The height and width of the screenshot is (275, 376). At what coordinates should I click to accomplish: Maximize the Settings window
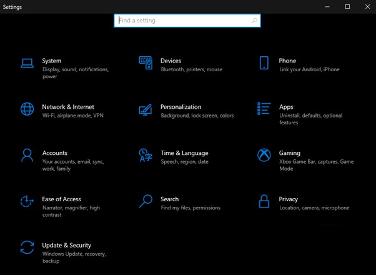click(x=347, y=7)
